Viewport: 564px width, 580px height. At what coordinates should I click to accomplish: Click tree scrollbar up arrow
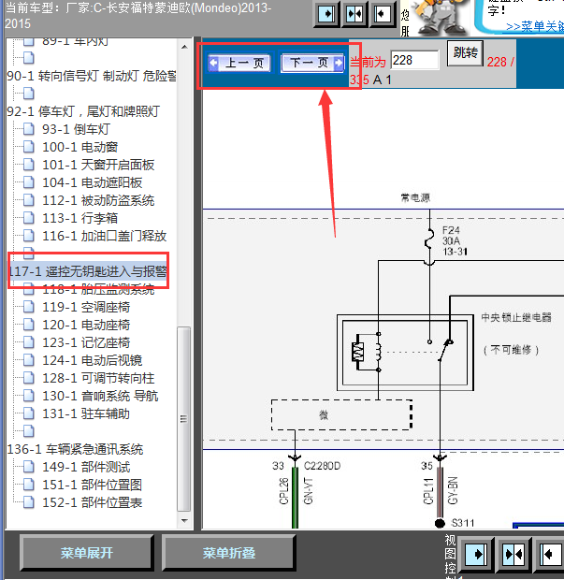click(184, 47)
